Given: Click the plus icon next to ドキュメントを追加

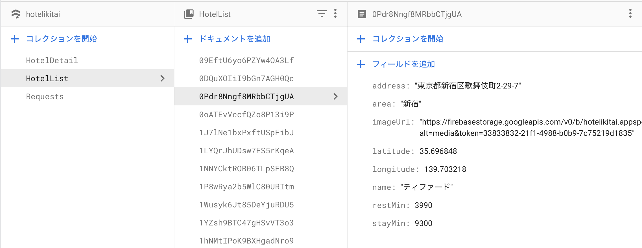Looking at the screenshot, I should pos(188,39).
